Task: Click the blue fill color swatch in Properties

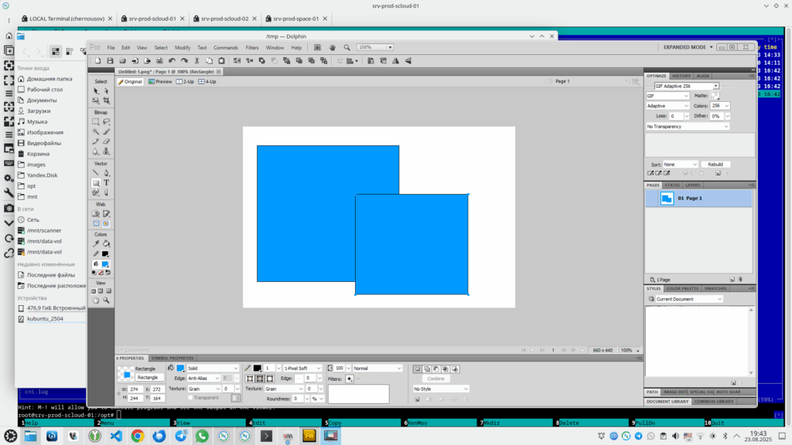Action: pyautogui.click(x=180, y=369)
